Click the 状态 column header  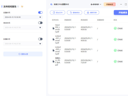115,20
